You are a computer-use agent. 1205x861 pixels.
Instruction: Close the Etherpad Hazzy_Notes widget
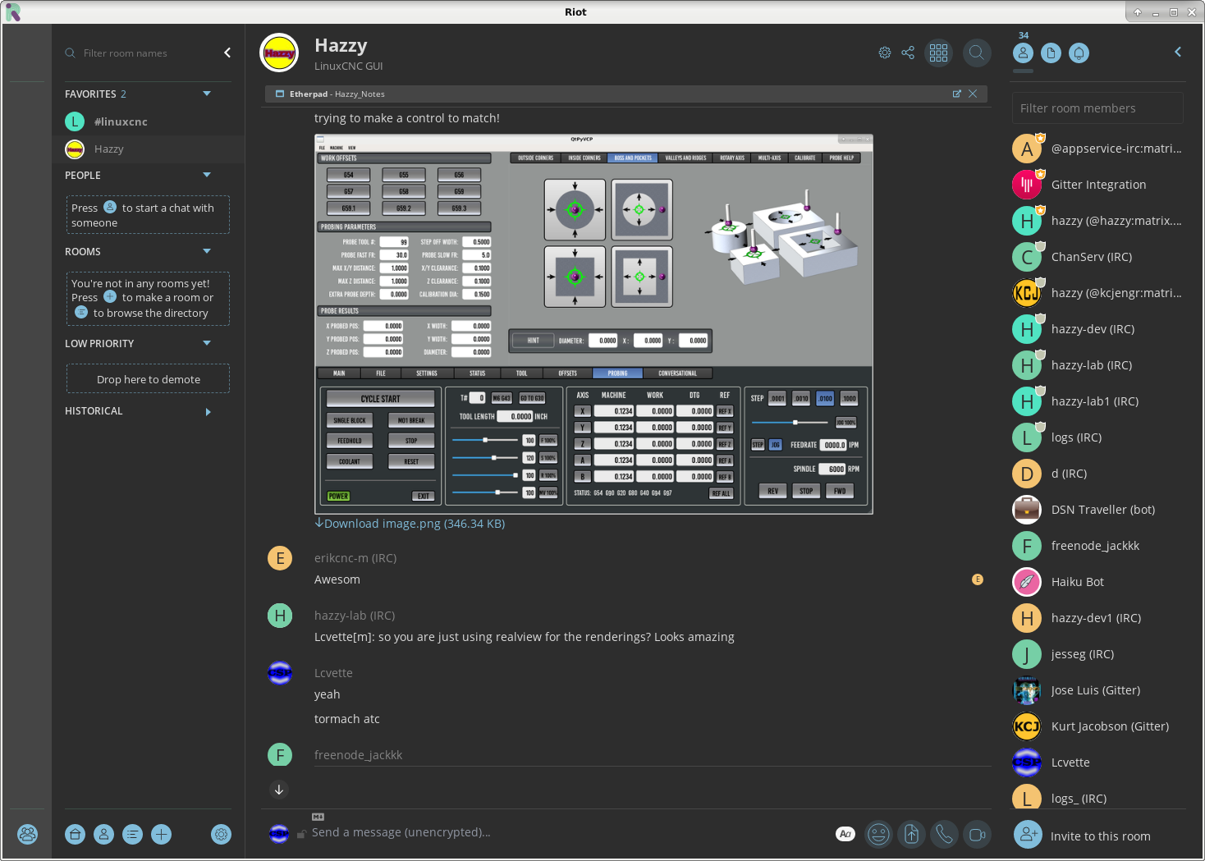(973, 94)
